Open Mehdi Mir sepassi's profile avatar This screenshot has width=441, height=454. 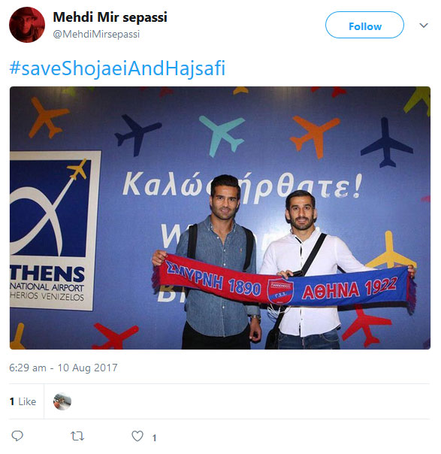(27, 25)
